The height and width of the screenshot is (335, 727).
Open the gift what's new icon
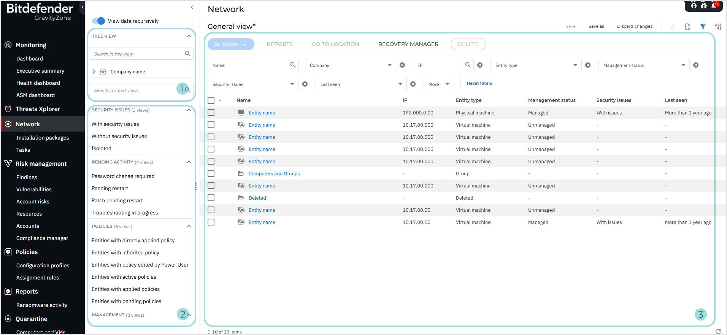click(x=704, y=6)
